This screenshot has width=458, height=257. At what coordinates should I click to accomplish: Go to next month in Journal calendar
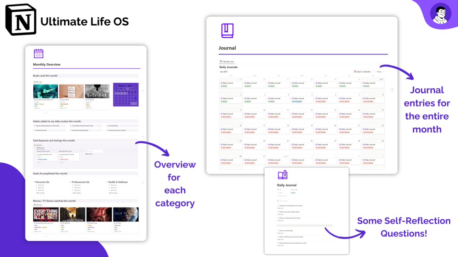(384, 72)
